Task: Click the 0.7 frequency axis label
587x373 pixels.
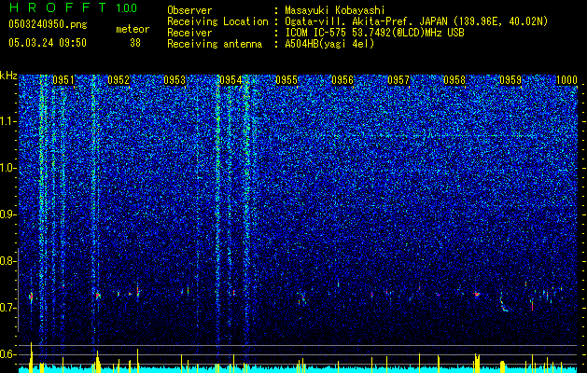Action: pyautogui.click(x=8, y=308)
